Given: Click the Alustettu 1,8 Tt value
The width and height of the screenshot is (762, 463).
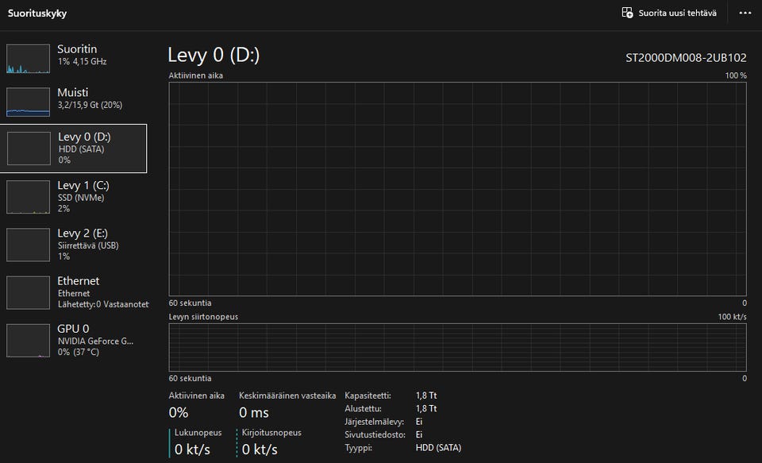Looking at the screenshot, I should click(426, 408).
